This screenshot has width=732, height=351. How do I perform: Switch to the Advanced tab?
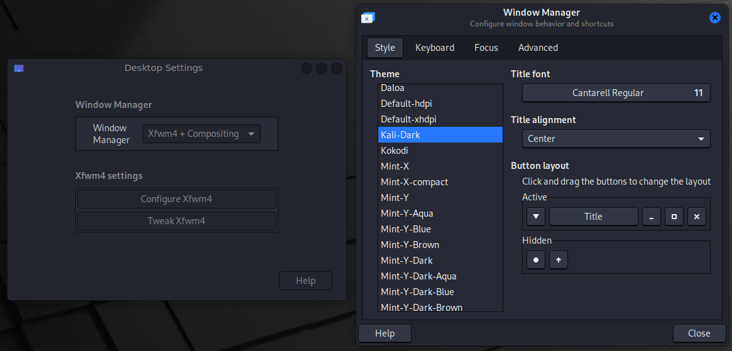coord(538,48)
